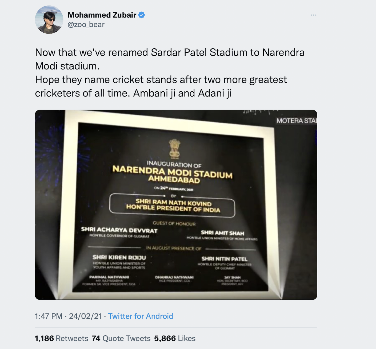Viewport: 376px width, 349px height.
Task: Click the 24/02/21 tweet date
Action: click(x=85, y=316)
